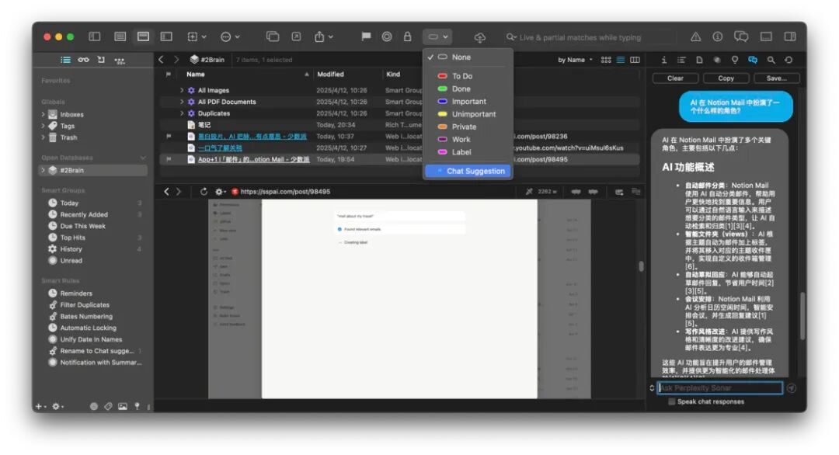This screenshot has height=455, width=839.
Task: Select the glasses icon in the sidebar header
Action: (83, 60)
